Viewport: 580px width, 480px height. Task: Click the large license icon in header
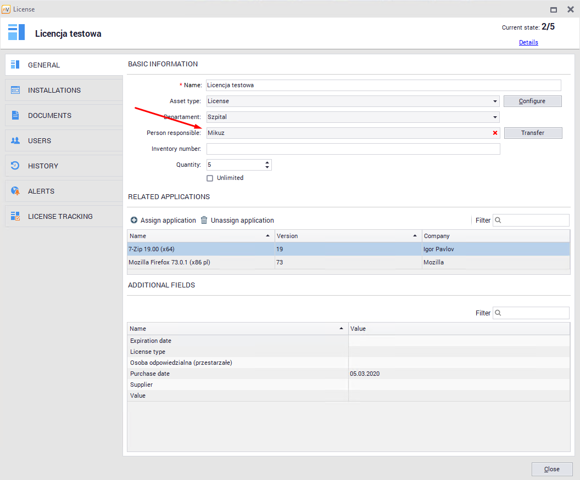point(16,32)
